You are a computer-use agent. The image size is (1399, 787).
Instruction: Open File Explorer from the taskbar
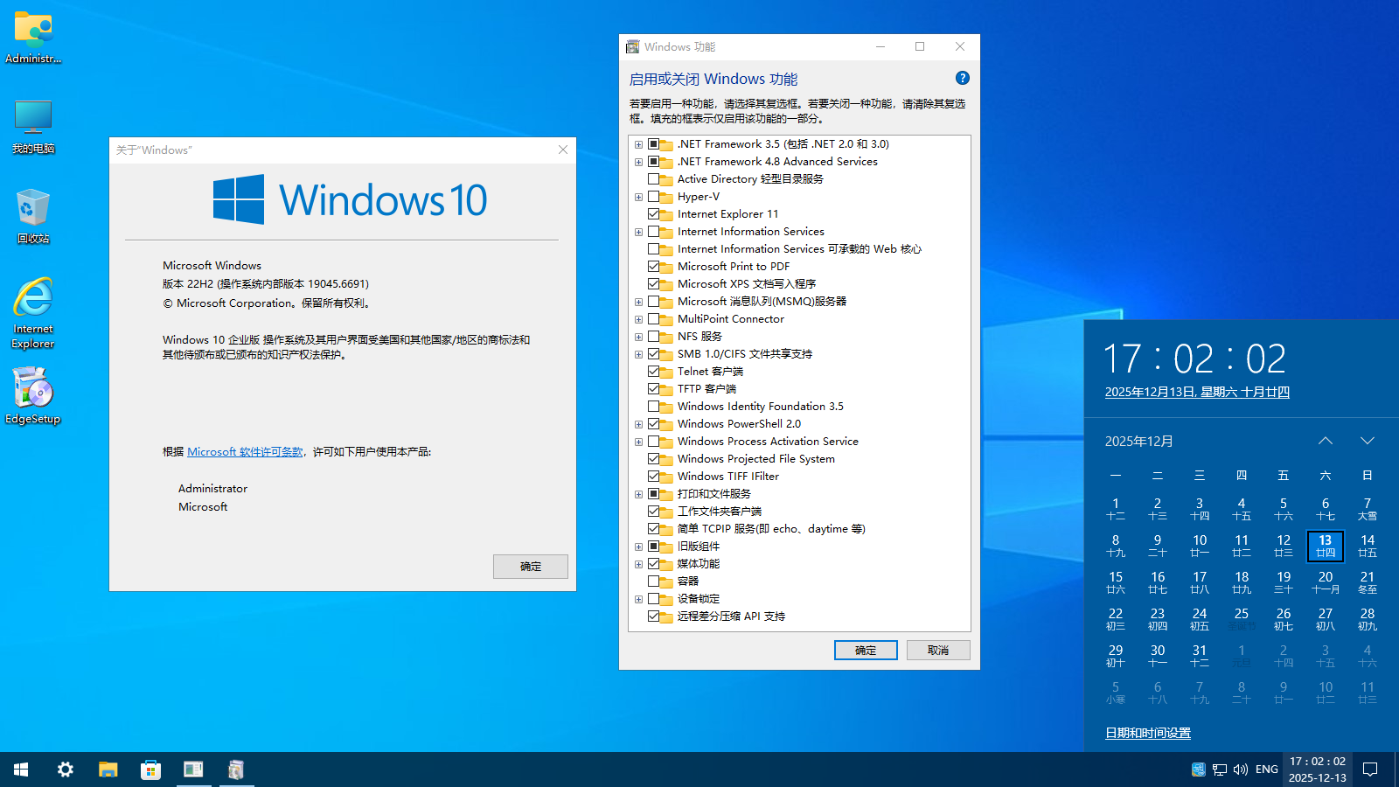coord(108,770)
